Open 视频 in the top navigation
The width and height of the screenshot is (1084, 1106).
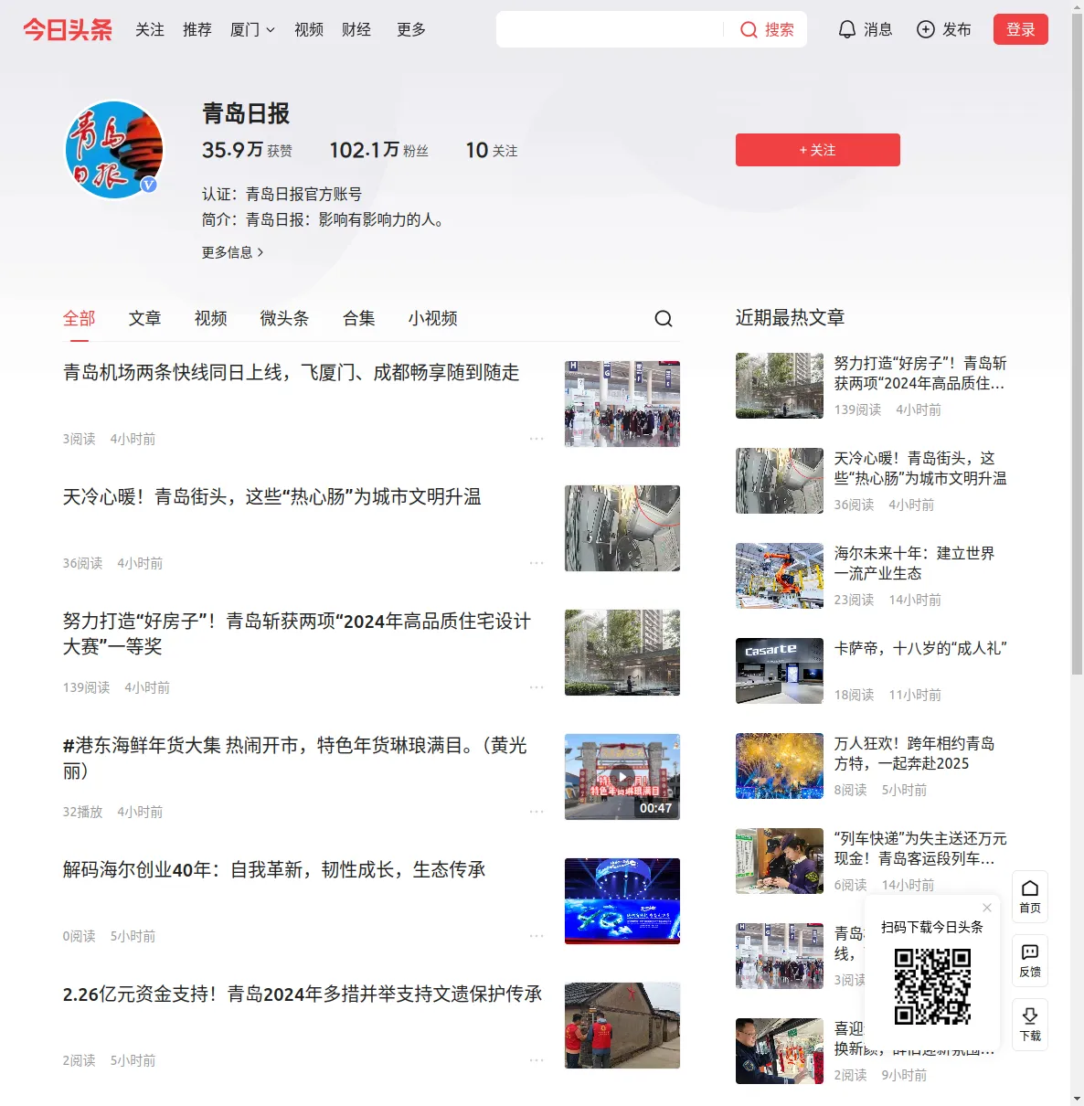pyautogui.click(x=309, y=29)
